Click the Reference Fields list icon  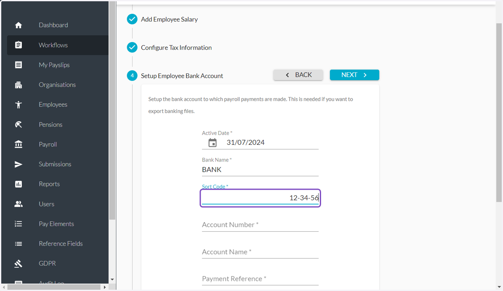coord(18,244)
